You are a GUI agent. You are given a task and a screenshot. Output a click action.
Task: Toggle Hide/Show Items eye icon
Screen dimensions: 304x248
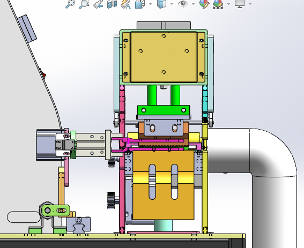(183, 4)
